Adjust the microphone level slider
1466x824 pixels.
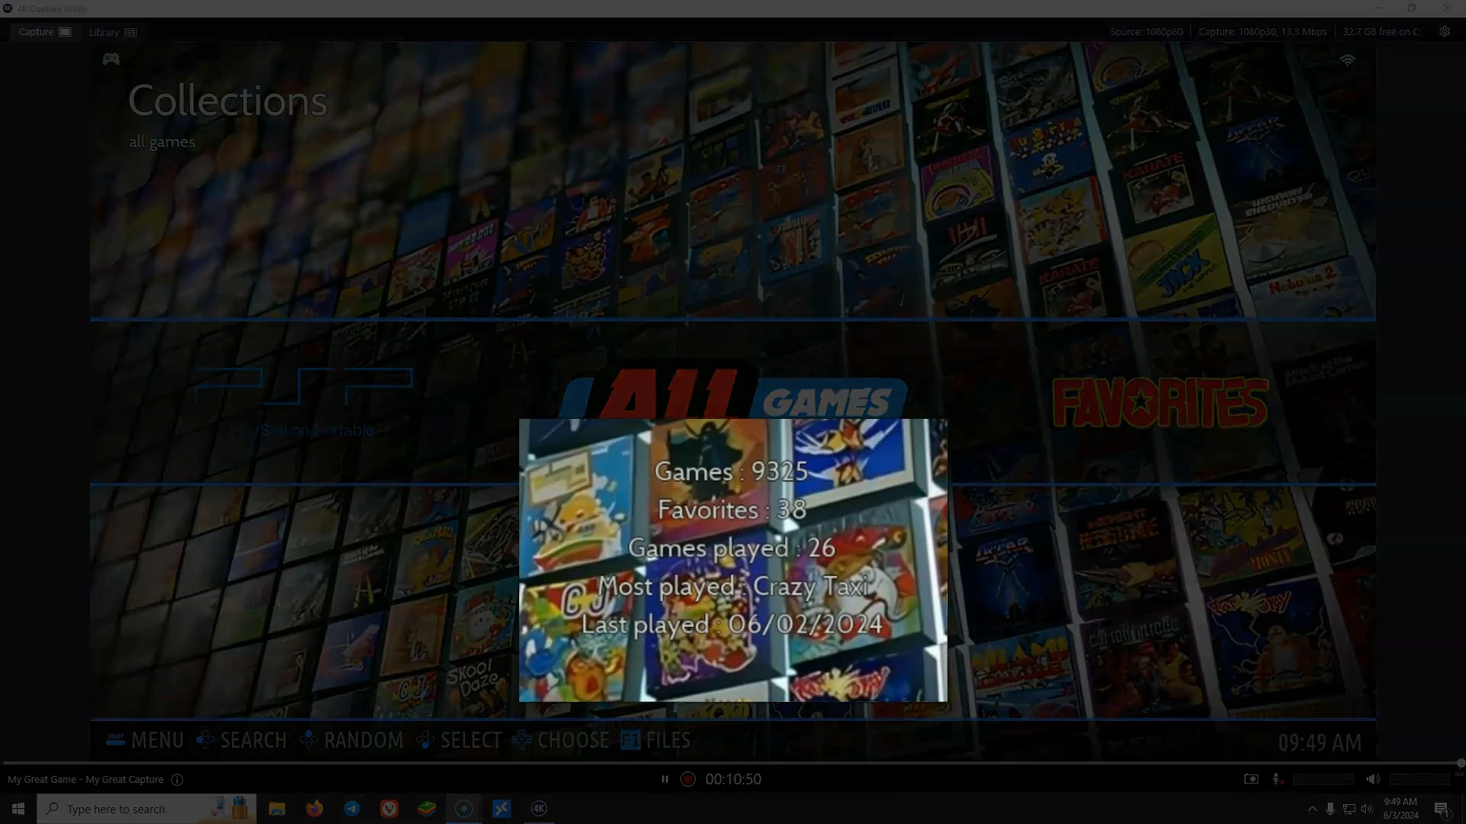coord(1323,780)
